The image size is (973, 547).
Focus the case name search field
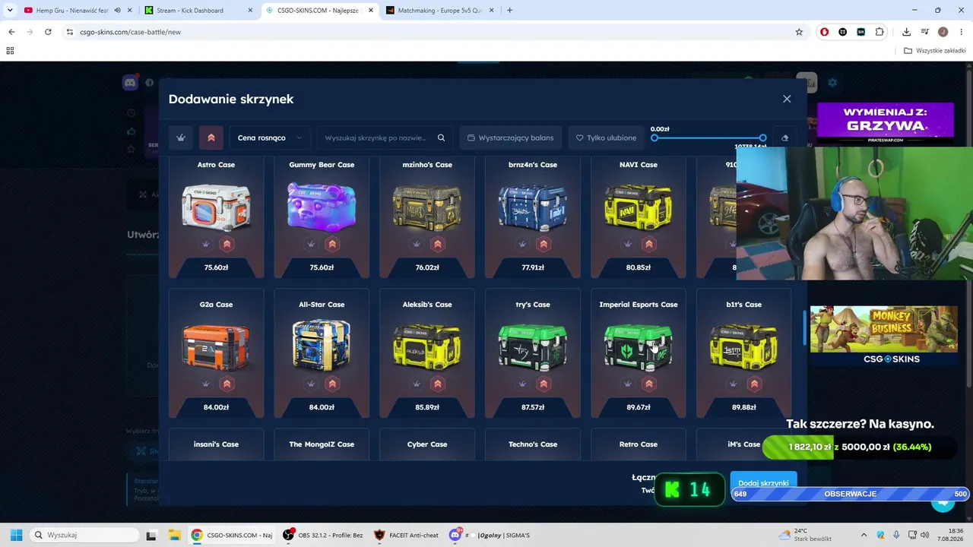pyautogui.click(x=376, y=138)
